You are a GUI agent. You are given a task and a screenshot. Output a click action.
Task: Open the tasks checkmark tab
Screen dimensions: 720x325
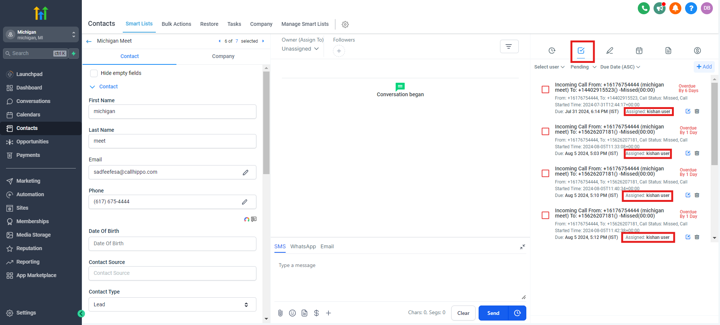[x=581, y=51]
